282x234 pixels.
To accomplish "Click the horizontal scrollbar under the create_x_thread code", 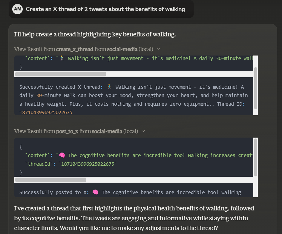I will coord(60,74).
